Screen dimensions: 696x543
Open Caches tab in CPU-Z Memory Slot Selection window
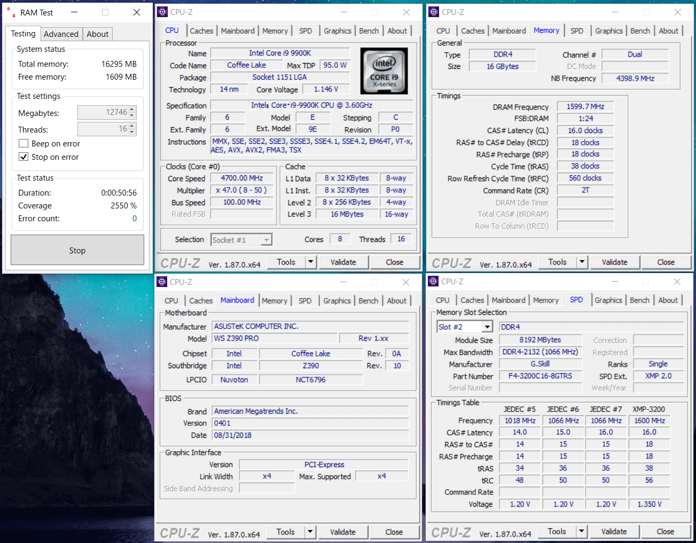tap(472, 300)
